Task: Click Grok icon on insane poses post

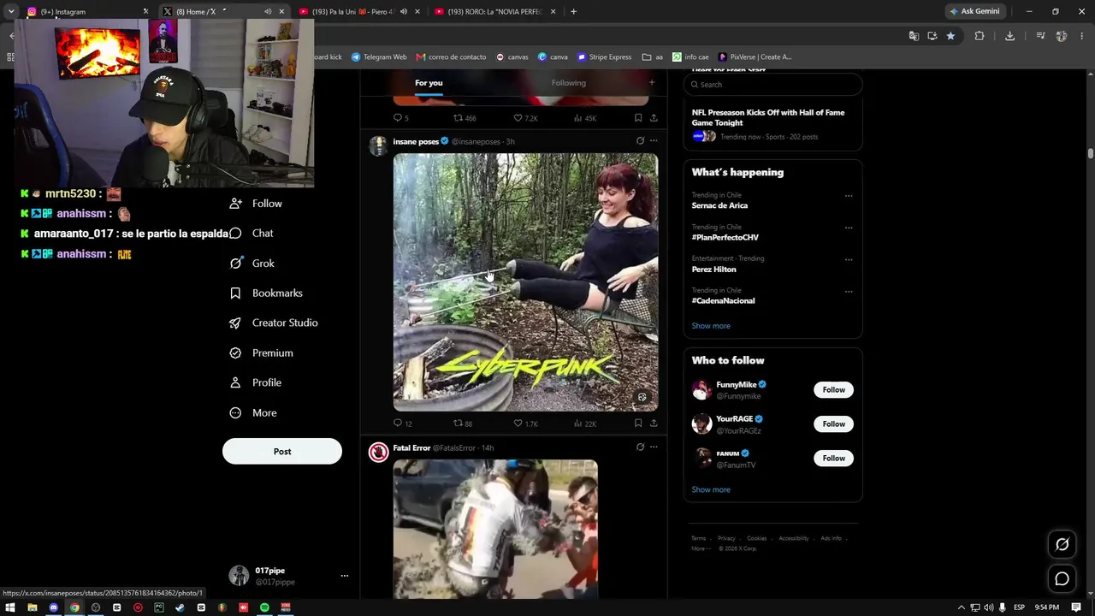Action: click(640, 141)
